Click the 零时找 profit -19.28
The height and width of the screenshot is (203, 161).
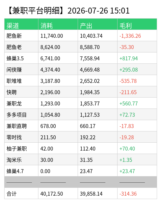point(127,137)
